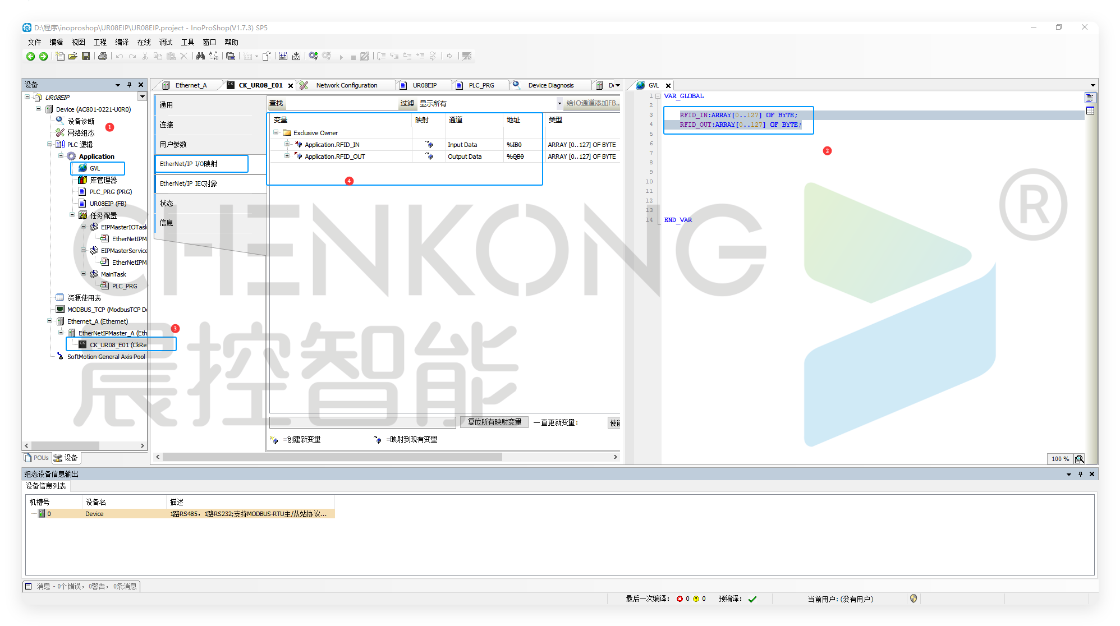The image size is (1120, 626).
Task: Click the zoom magnifier icon beside 100 %
Action: [x=1079, y=459]
